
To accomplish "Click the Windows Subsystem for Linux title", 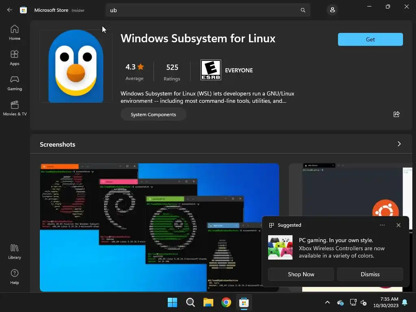I will (198, 39).
